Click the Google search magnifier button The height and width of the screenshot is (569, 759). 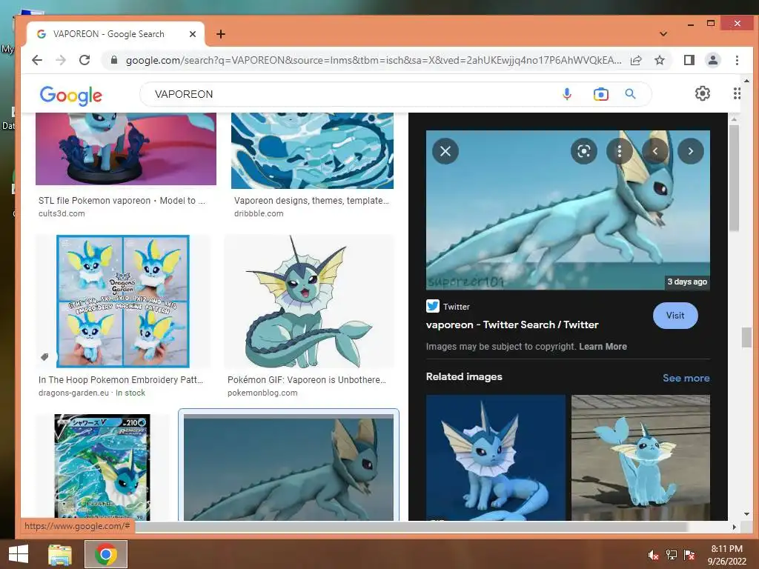click(x=630, y=94)
